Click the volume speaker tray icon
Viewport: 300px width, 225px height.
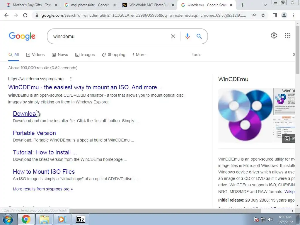[270, 219]
